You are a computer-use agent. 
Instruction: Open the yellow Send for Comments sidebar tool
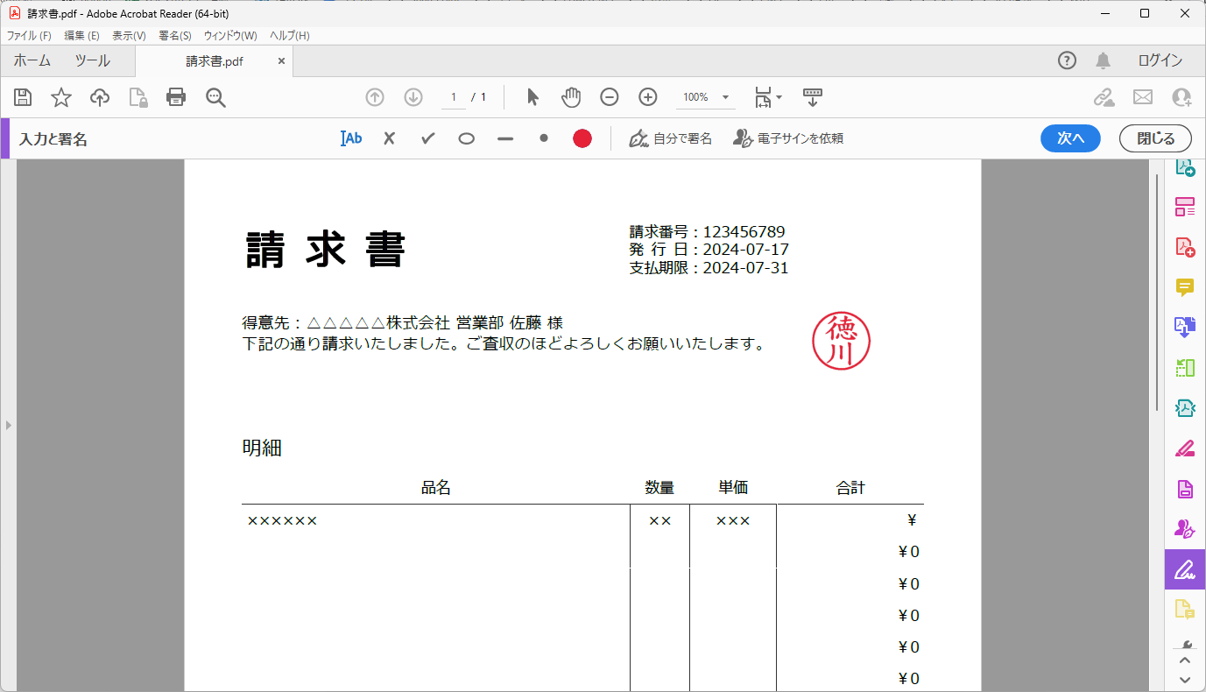point(1185,609)
